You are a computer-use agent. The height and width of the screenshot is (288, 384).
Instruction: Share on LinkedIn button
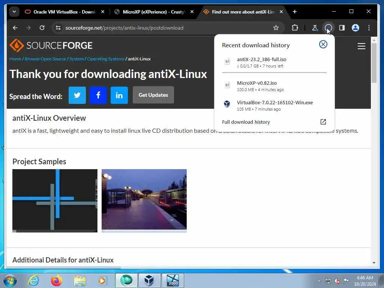(x=119, y=95)
